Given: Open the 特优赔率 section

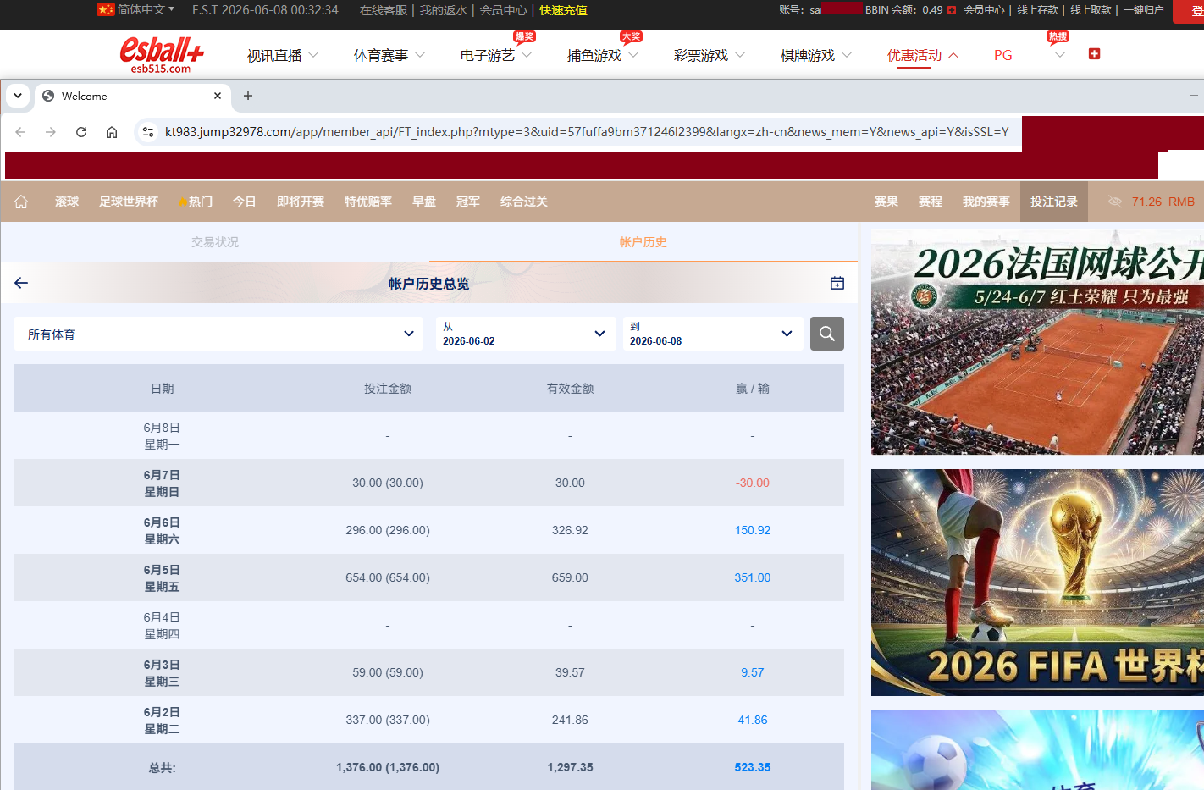Looking at the screenshot, I should tap(368, 202).
